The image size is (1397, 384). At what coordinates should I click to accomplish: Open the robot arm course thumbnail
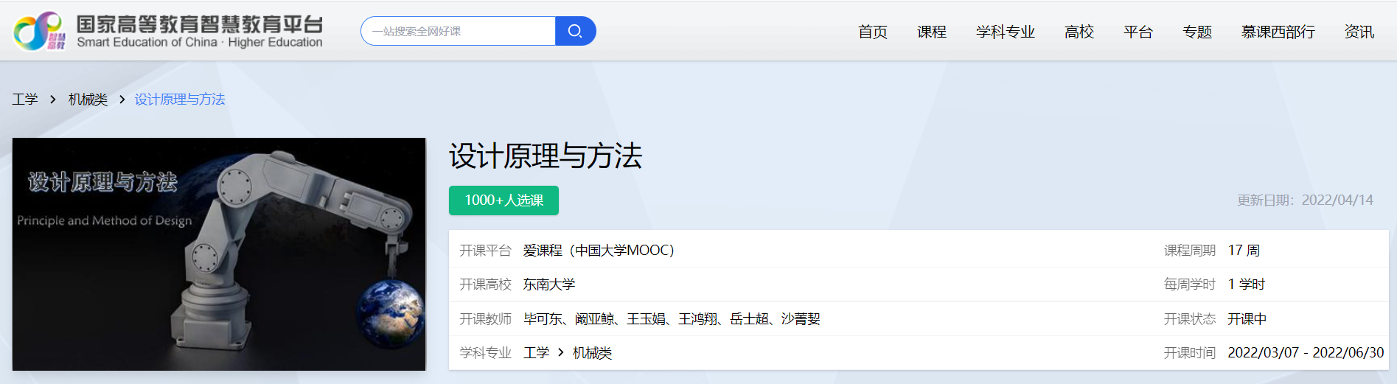point(219,254)
